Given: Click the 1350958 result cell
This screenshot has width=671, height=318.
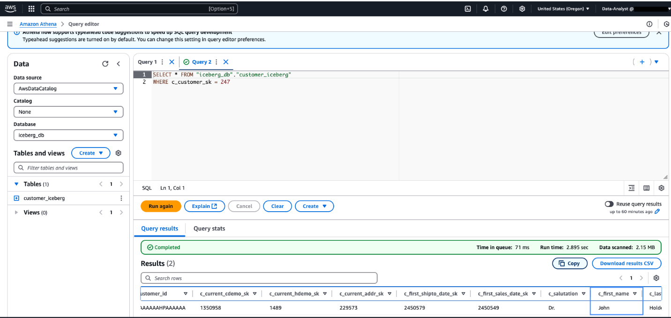Looking at the screenshot, I should (210, 308).
